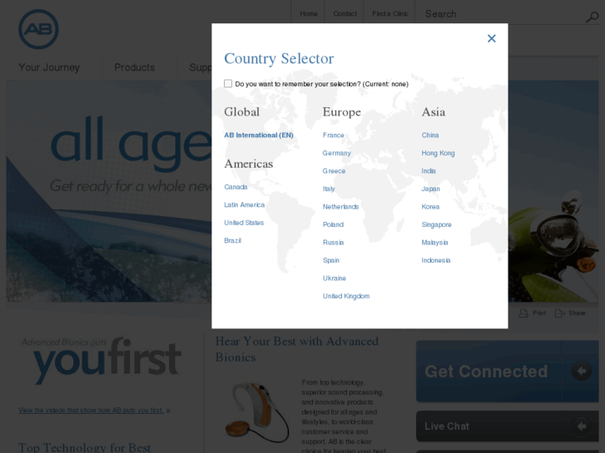Image resolution: width=605 pixels, height=453 pixels.
Task: Focus the Search input field
Action: pyautogui.click(x=503, y=14)
